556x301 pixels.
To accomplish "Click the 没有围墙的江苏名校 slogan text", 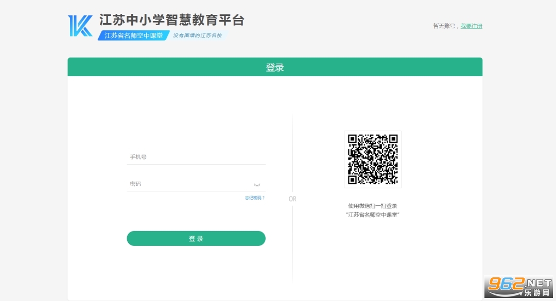I will 198,36.
